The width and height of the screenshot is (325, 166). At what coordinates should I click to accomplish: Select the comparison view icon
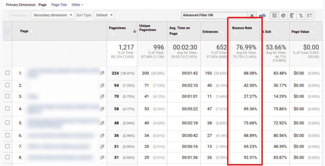click(x=301, y=15)
